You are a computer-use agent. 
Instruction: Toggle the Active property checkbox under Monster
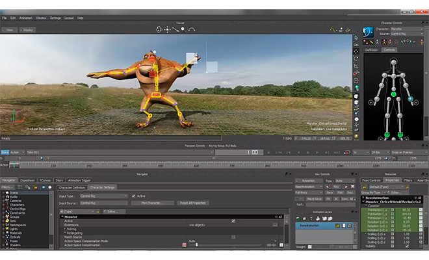click(233, 220)
